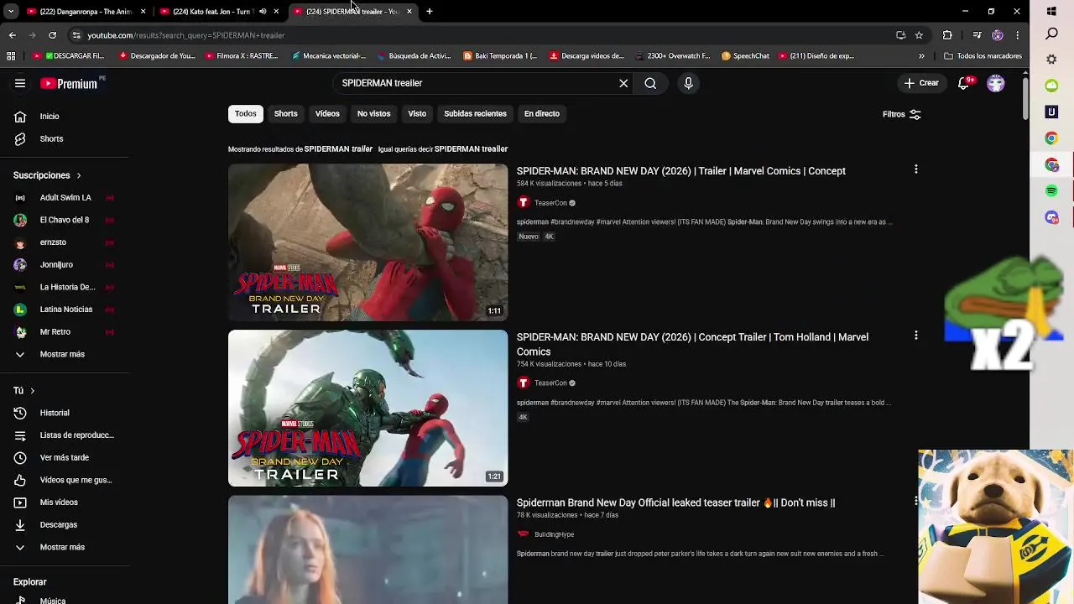Select the Subidas recientes filter chip
This screenshot has width=1074, height=604.
(475, 113)
